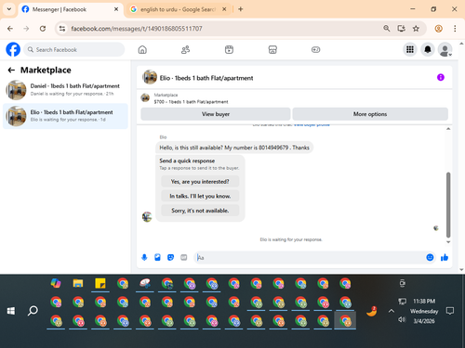Open site information icon in address bar
The image size is (465, 348).
pos(62,29)
